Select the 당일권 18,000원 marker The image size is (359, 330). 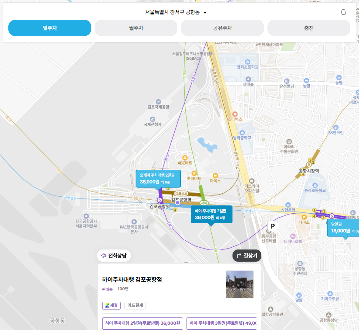(x=343, y=228)
